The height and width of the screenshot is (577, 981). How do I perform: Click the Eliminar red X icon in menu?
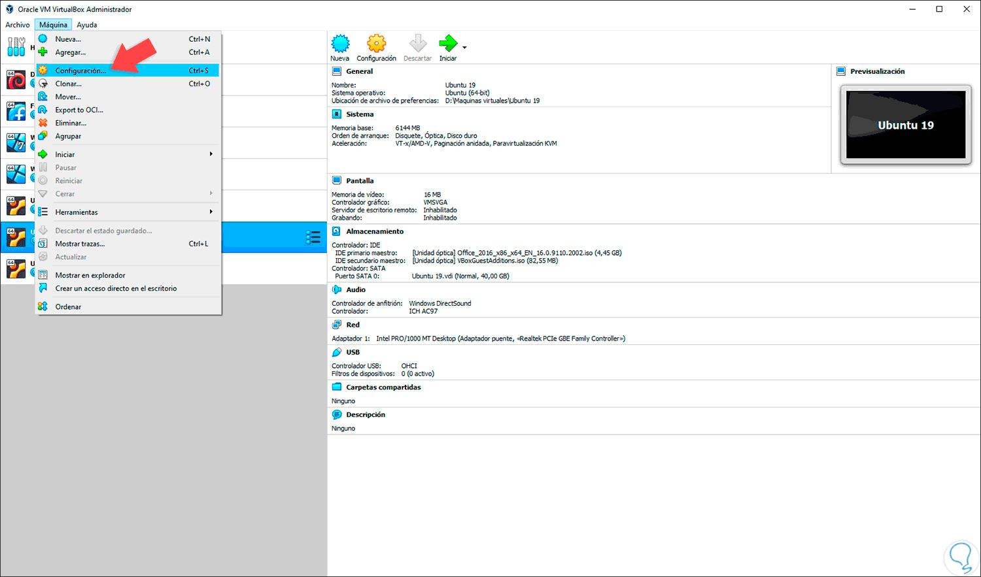point(43,123)
